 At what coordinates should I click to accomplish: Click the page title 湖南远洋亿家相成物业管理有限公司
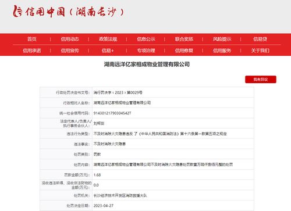point(147,65)
